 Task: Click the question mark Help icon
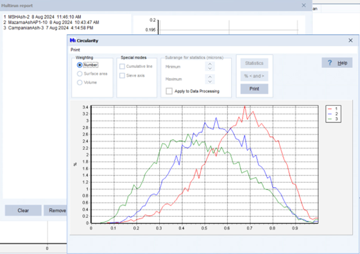tap(330, 63)
